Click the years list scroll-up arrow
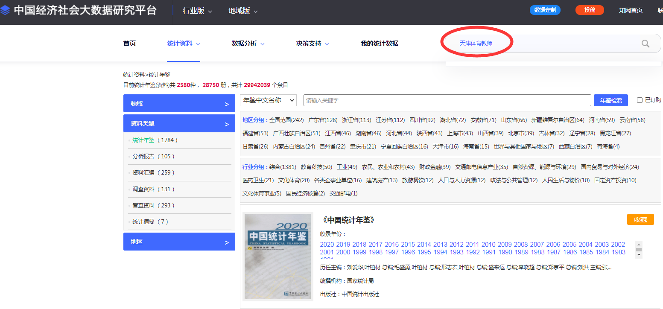Screen dimensions: 663x309 pos(639,244)
